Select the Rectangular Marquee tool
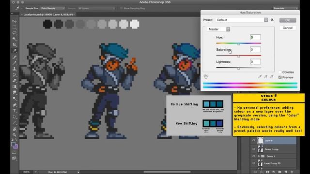Image resolution: width=310 pixels, height=174 pixels. click(15, 27)
